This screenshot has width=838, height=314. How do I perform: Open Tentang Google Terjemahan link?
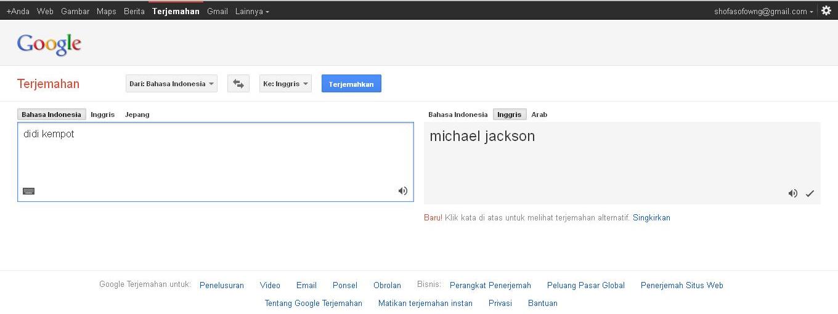314,303
